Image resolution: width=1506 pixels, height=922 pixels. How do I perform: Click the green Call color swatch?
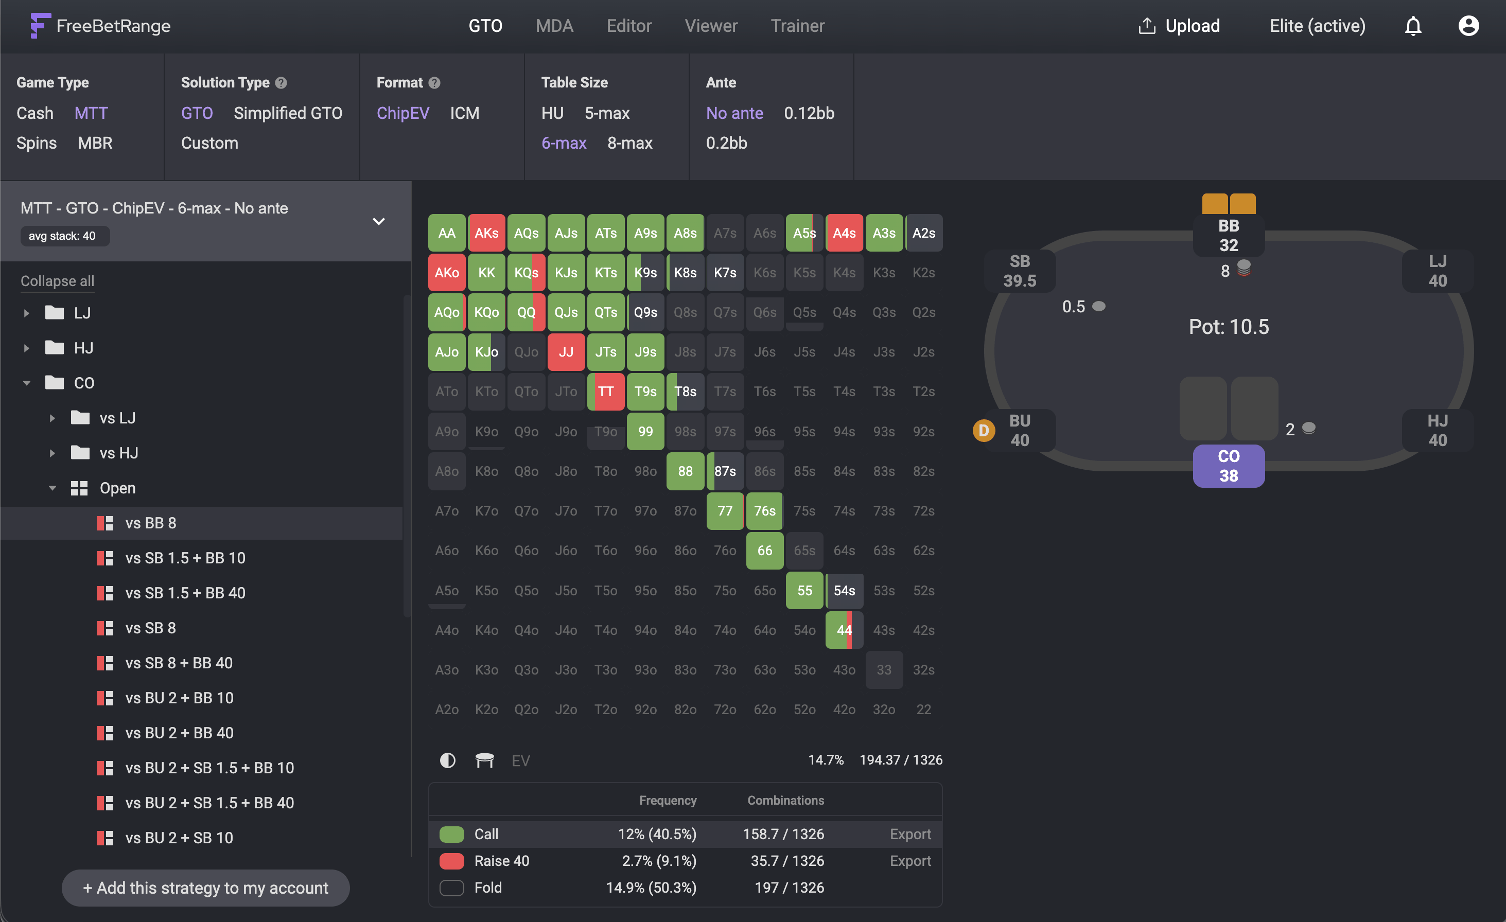click(x=452, y=834)
